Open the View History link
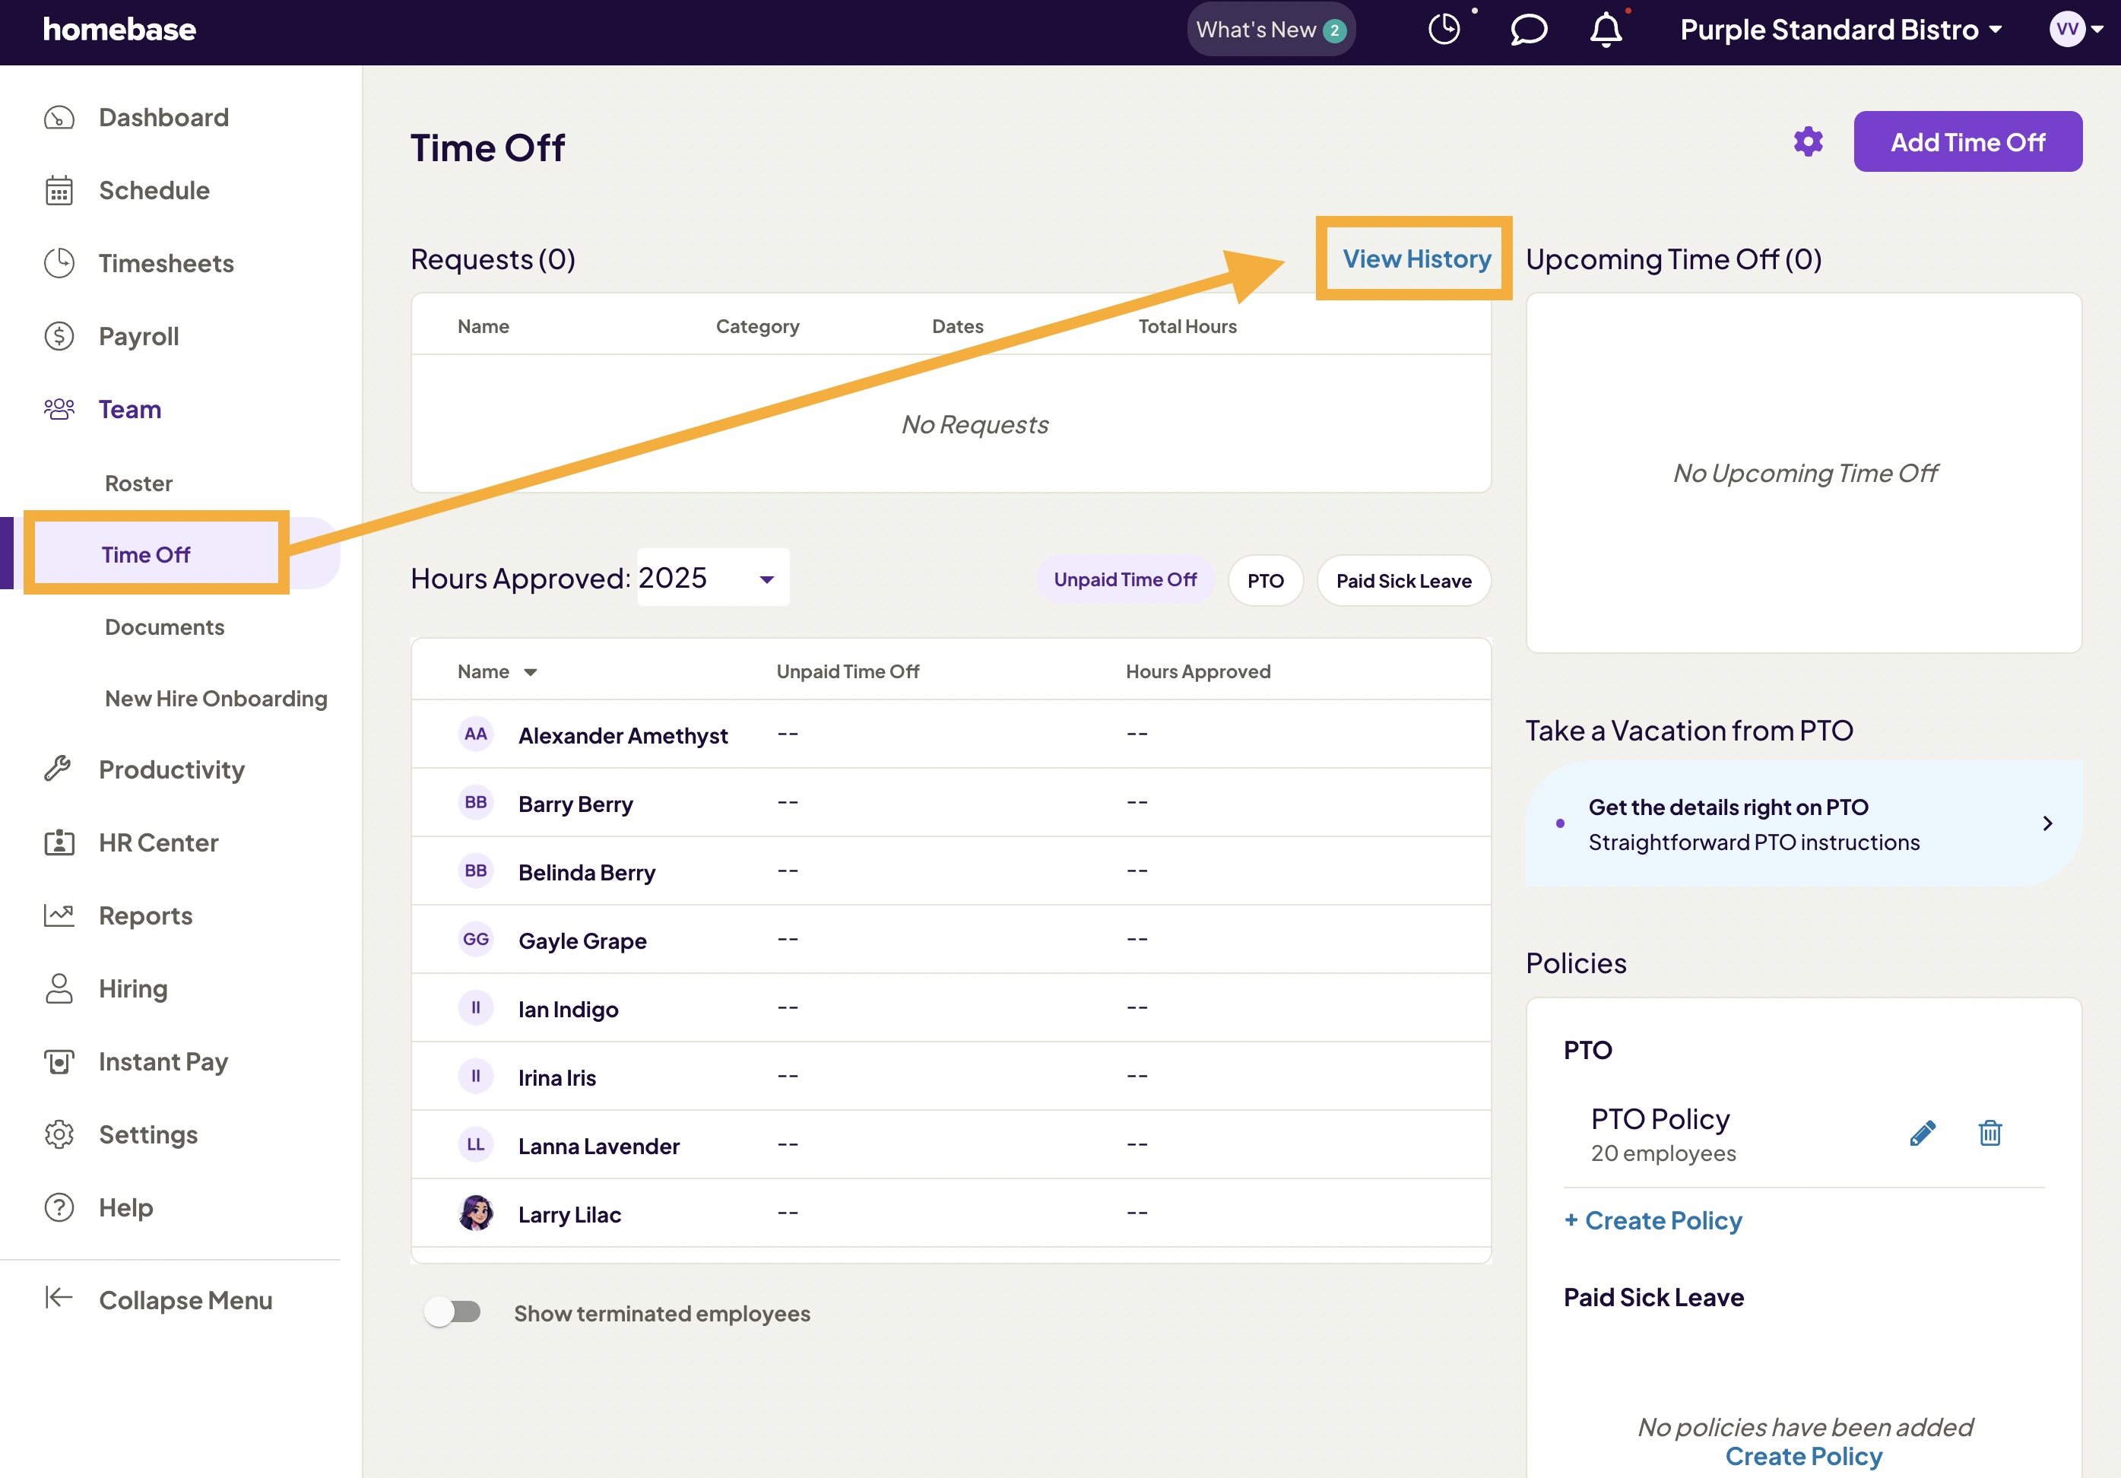This screenshot has width=2121, height=1478. tap(1416, 258)
